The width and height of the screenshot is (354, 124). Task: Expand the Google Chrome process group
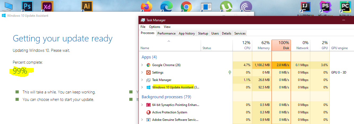pyautogui.click(x=142, y=65)
